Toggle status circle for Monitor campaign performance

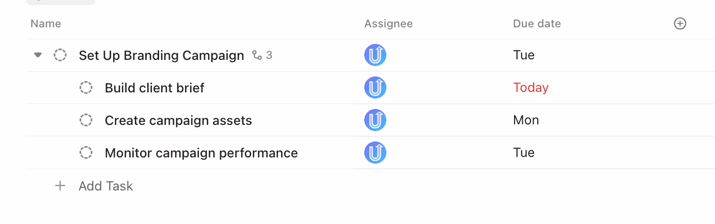click(86, 153)
